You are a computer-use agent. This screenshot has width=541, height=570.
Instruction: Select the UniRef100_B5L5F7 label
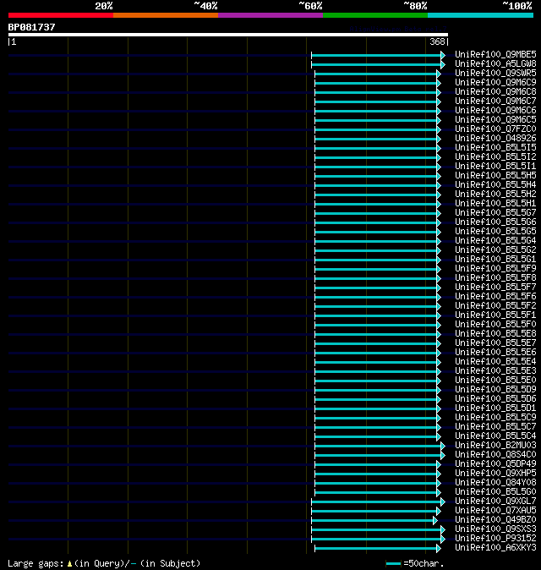coord(495,288)
